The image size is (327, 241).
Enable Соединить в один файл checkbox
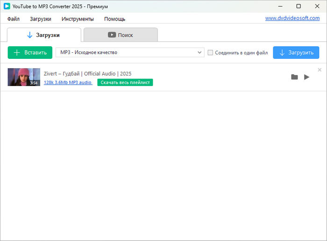(x=210, y=52)
